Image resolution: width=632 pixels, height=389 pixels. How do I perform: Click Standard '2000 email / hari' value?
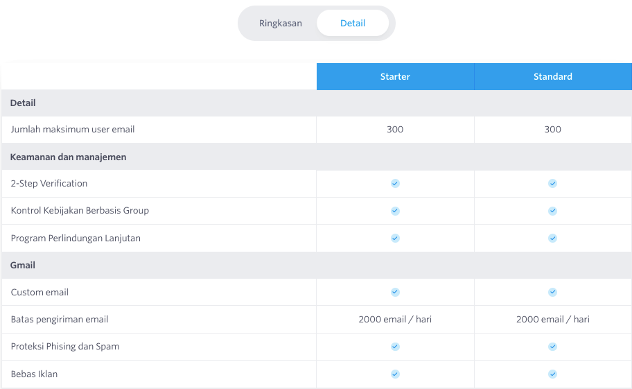pos(552,319)
